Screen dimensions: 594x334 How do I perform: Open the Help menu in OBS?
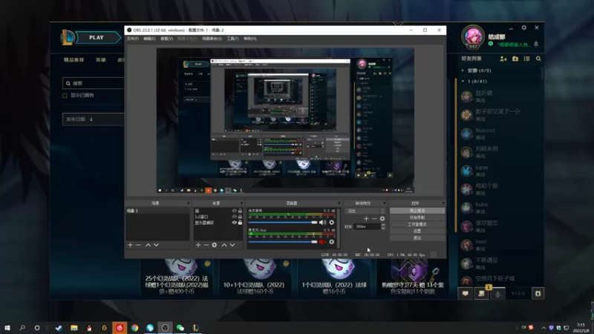pyautogui.click(x=250, y=39)
